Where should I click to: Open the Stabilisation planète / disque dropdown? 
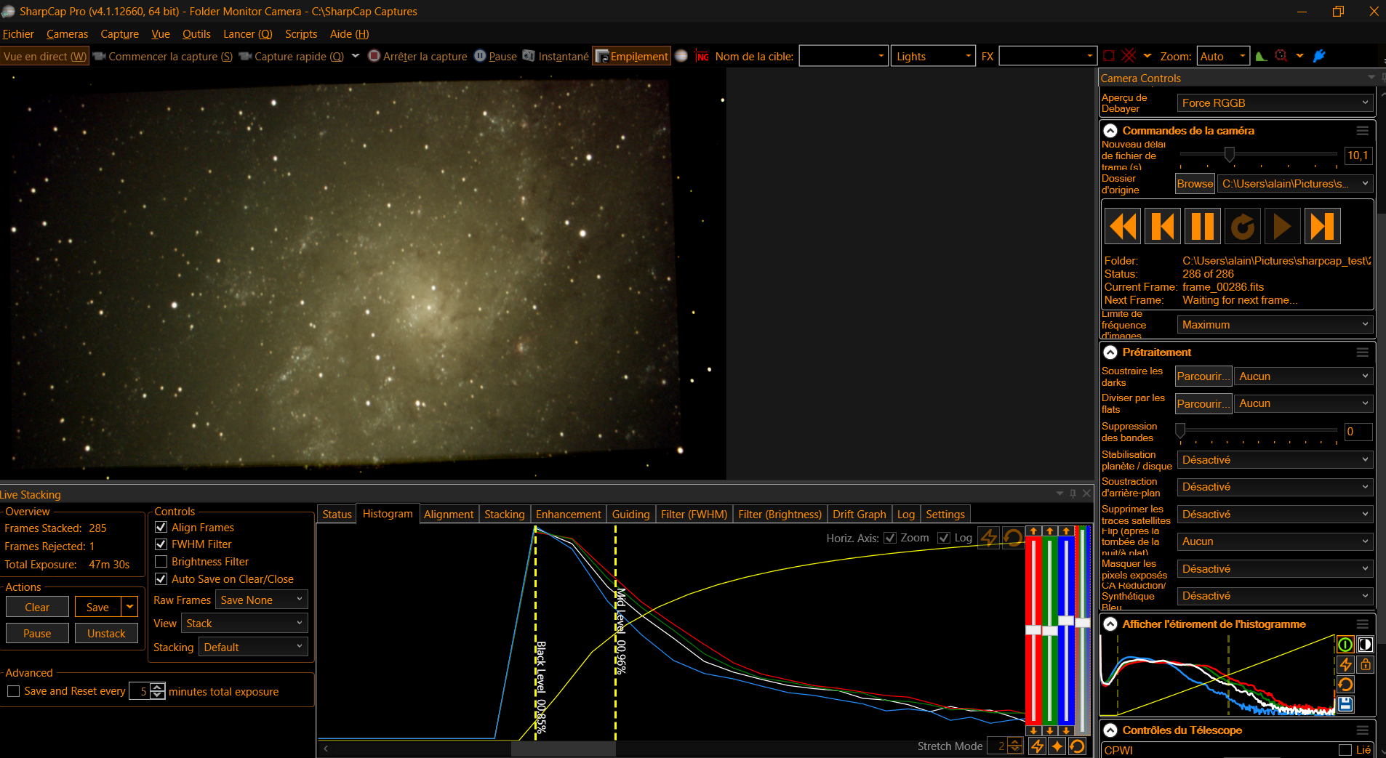[1275, 460]
